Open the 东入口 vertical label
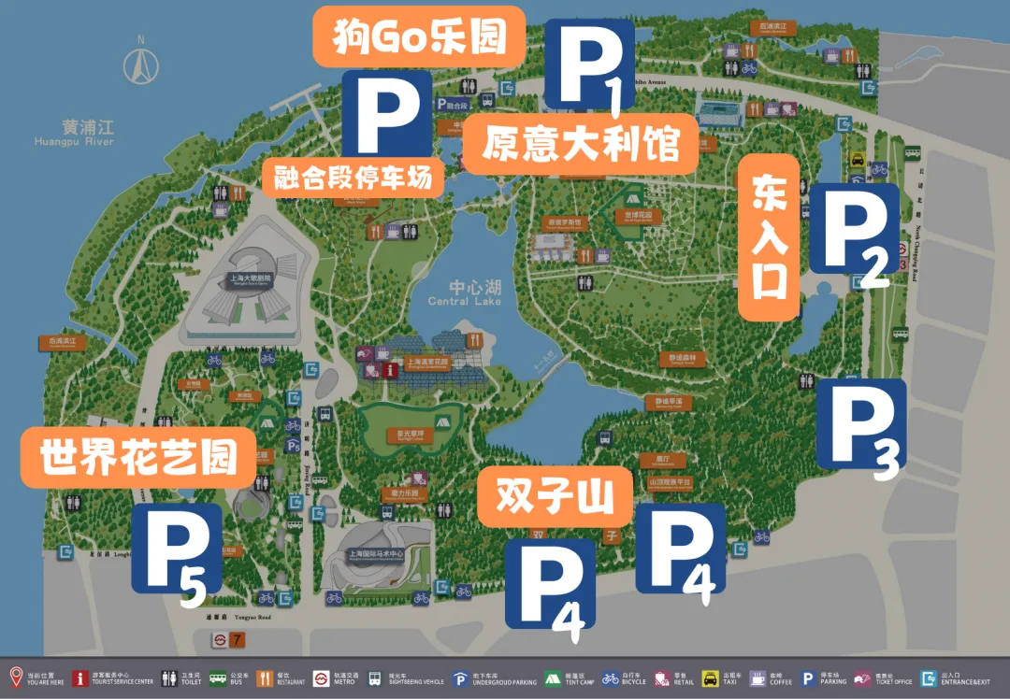The width and height of the screenshot is (1010, 699). [x=770, y=238]
